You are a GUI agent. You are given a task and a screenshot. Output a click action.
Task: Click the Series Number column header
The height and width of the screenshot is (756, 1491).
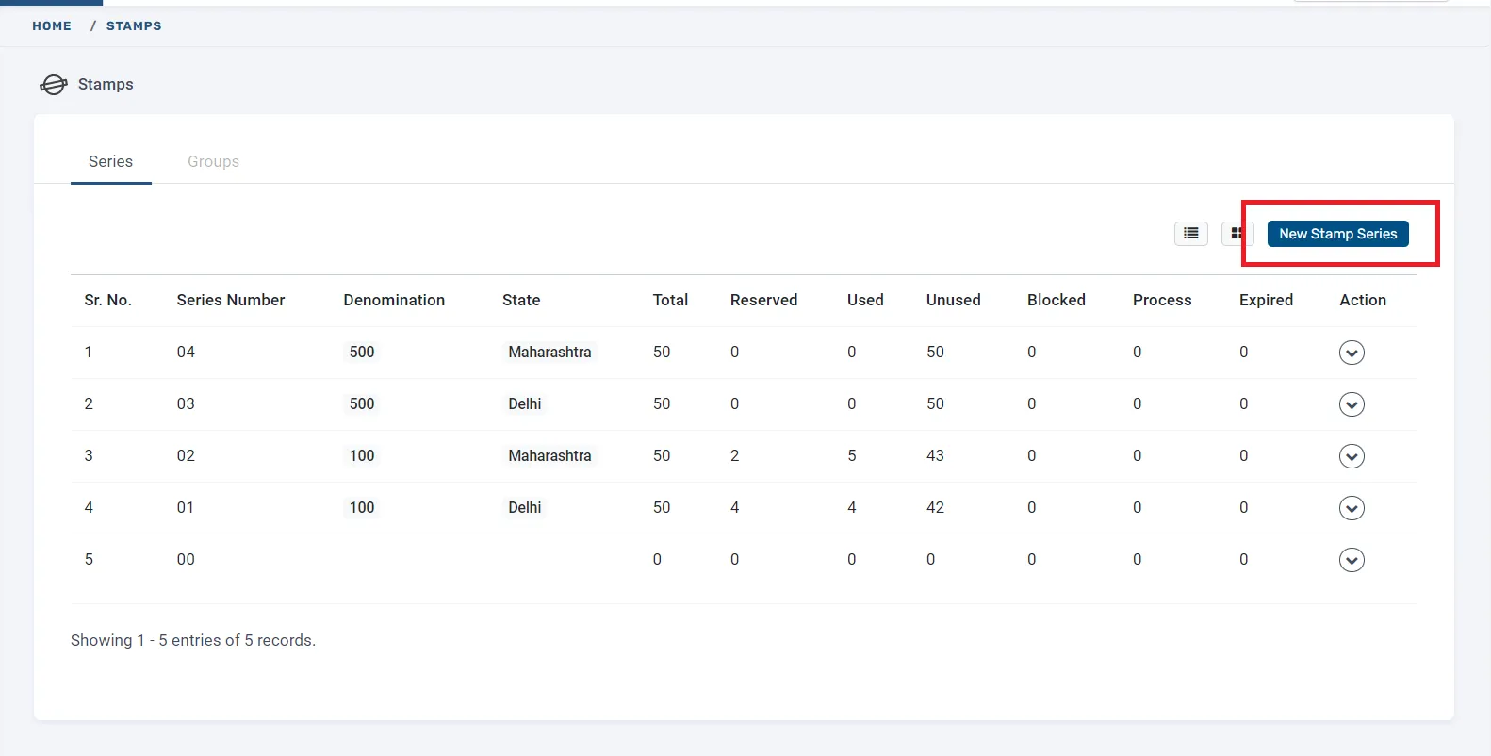(231, 301)
